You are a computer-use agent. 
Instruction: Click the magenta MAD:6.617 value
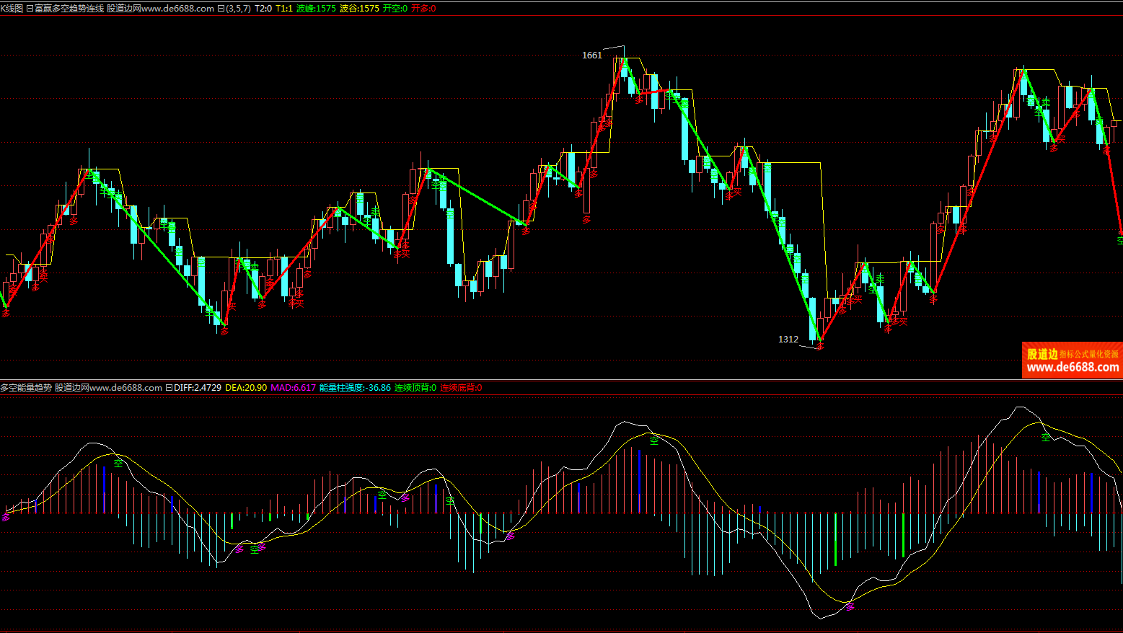click(x=293, y=388)
